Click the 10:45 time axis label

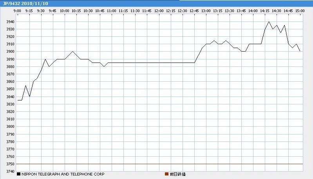click(x=100, y=11)
